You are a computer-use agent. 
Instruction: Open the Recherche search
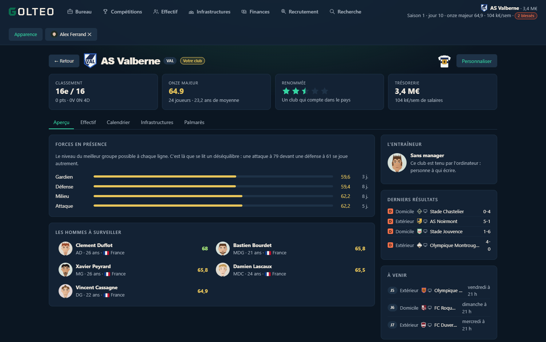[345, 12]
